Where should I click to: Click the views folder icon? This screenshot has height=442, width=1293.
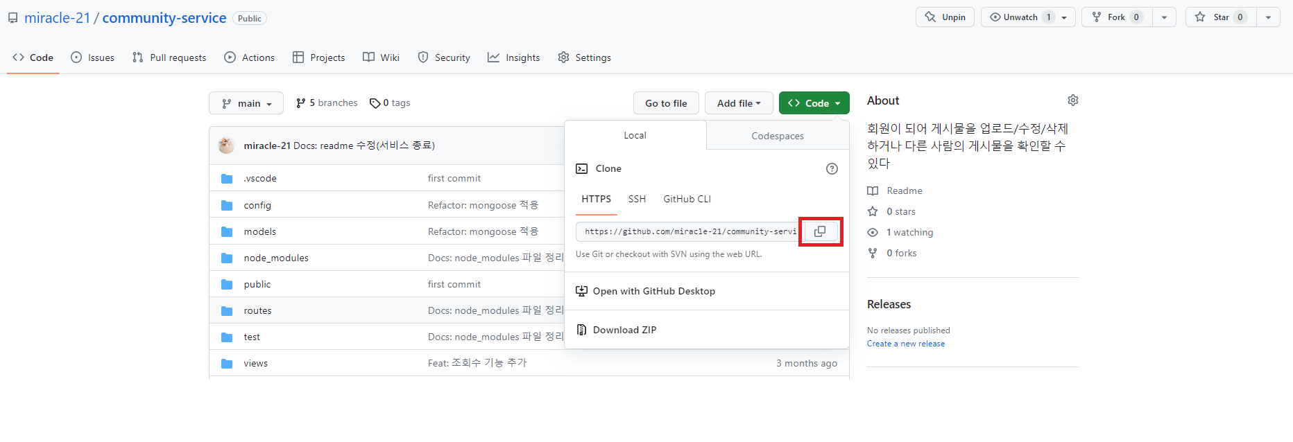[x=227, y=363]
